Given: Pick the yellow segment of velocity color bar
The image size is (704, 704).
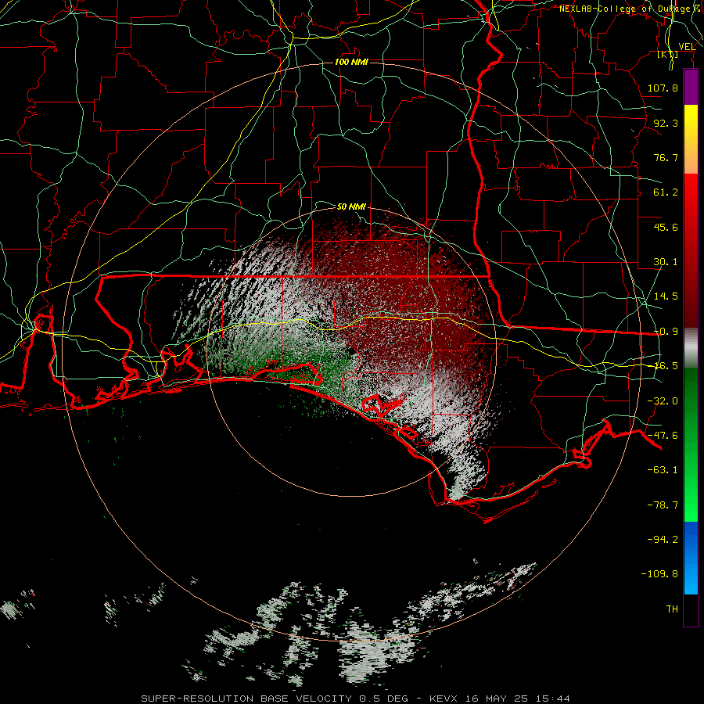Looking at the screenshot, I should (x=691, y=121).
